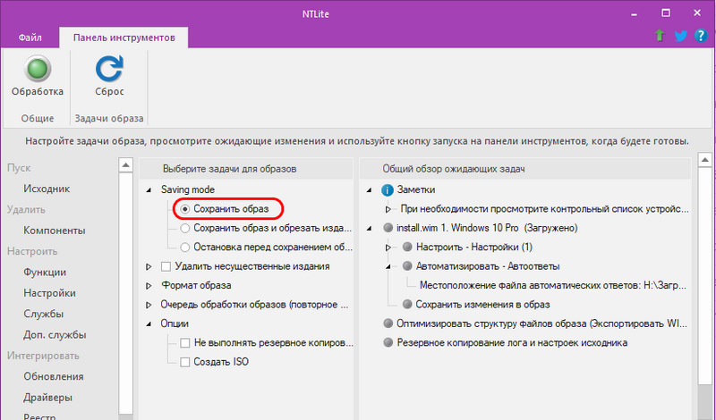Start processing with the green Обработка button
Image resolution: width=716 pixels, height=420 pixels.
click(x=38, y=75)
